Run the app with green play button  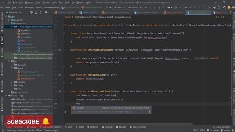[146, 7]
